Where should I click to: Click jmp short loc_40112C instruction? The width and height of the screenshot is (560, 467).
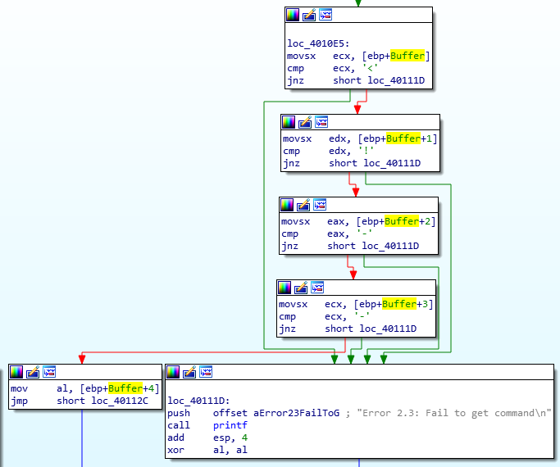[x=80, y=401]
